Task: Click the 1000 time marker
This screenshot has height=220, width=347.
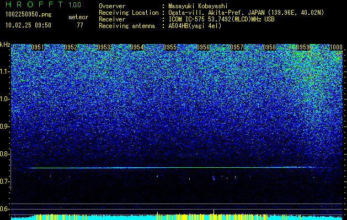Action: [336, 47]
